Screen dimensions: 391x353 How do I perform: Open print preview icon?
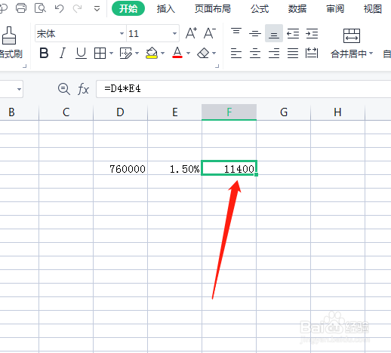40,8
